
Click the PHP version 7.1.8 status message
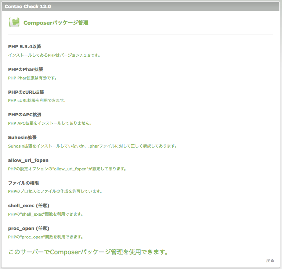54,55
